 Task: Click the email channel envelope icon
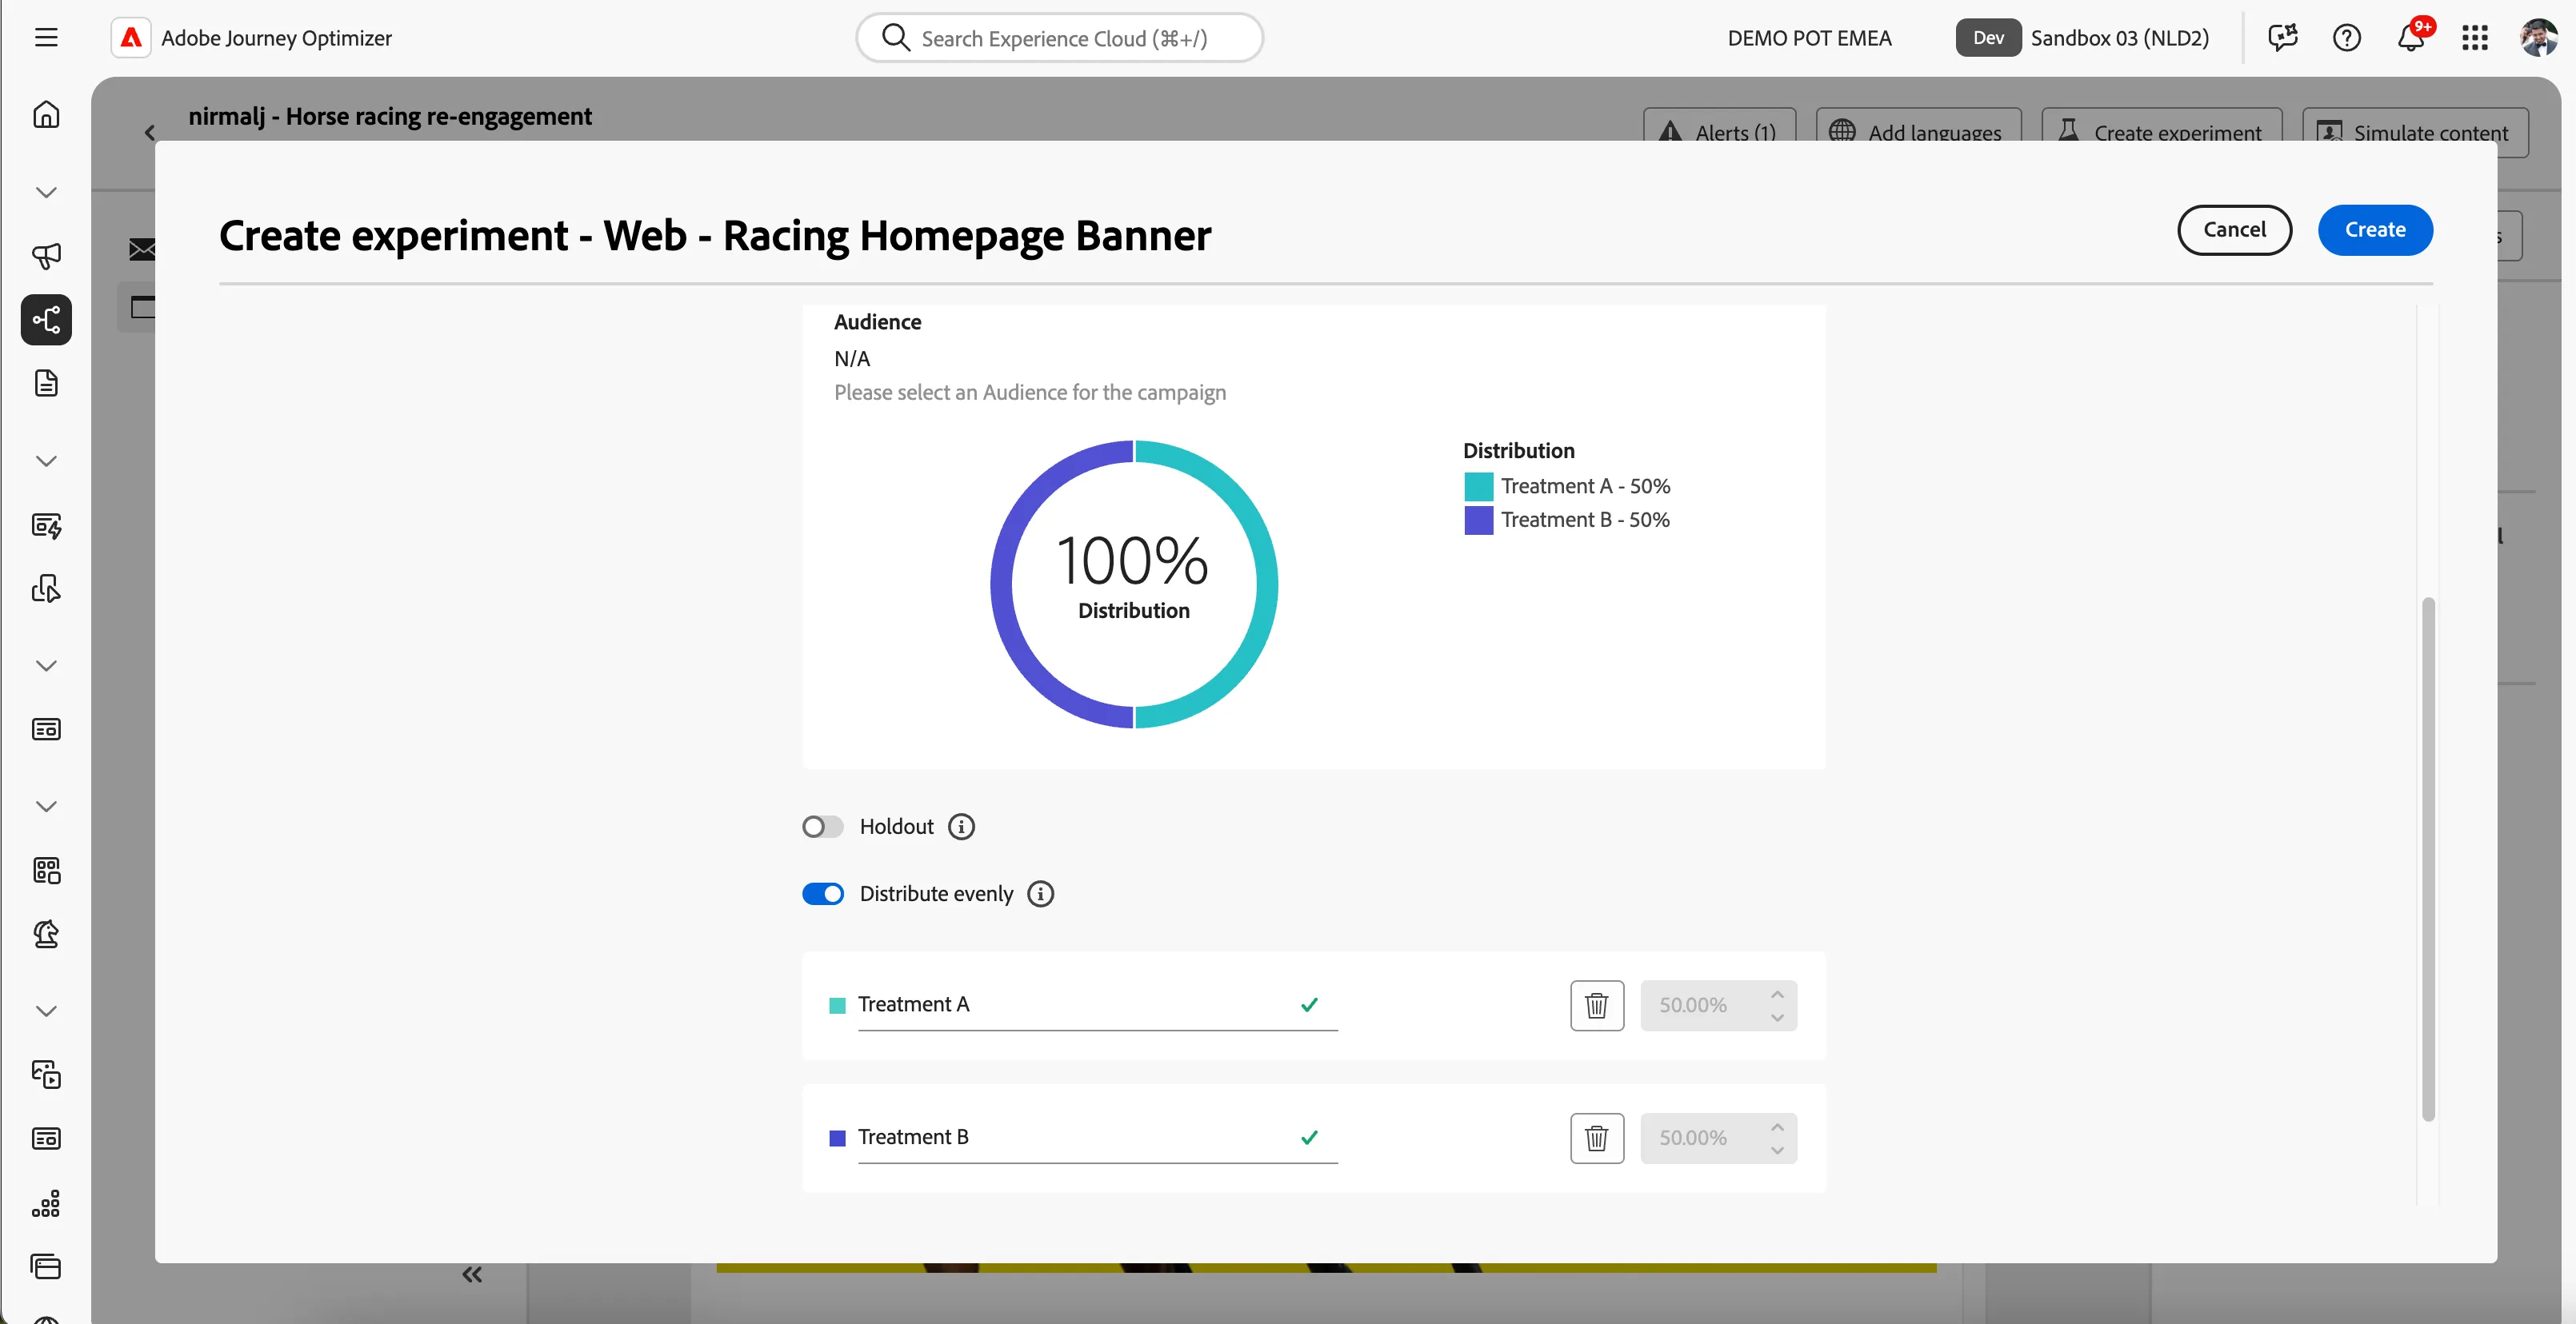(142, 249)
